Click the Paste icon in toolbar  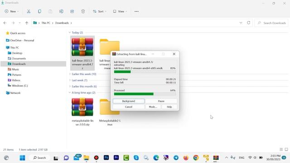50,11
